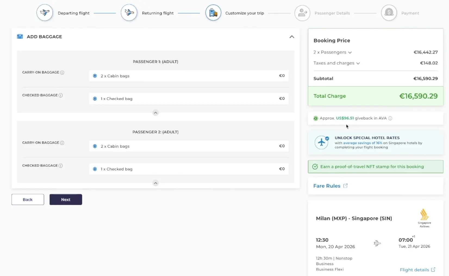This screenshot has height=276, width=449.
Task: Click the Departing flight step icon
Action: click(45, 12)
